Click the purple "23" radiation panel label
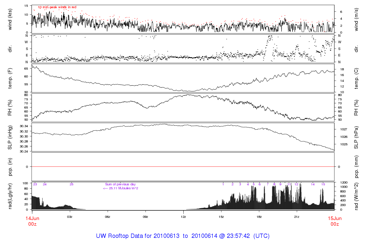366x250 pixels. pos(35,184)
